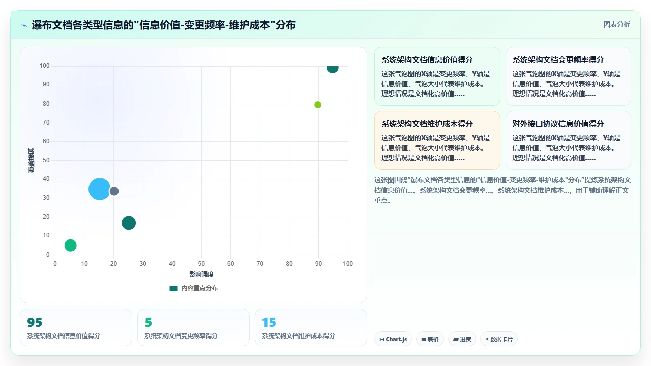Click the 数据卡片 tag
The image size is (651, 366).
pyautogui.click(x=499, y=339)
